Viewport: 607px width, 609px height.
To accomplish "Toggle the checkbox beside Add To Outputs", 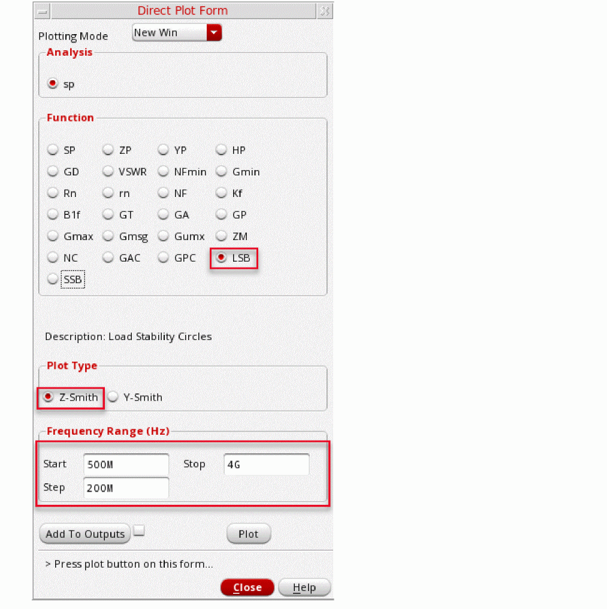I will pyautogui.click(x=139, y=530).
